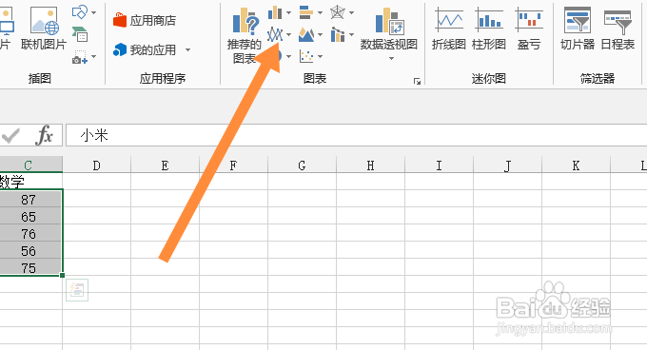Select column I header

pyautogui.click(x=439, y=165)
